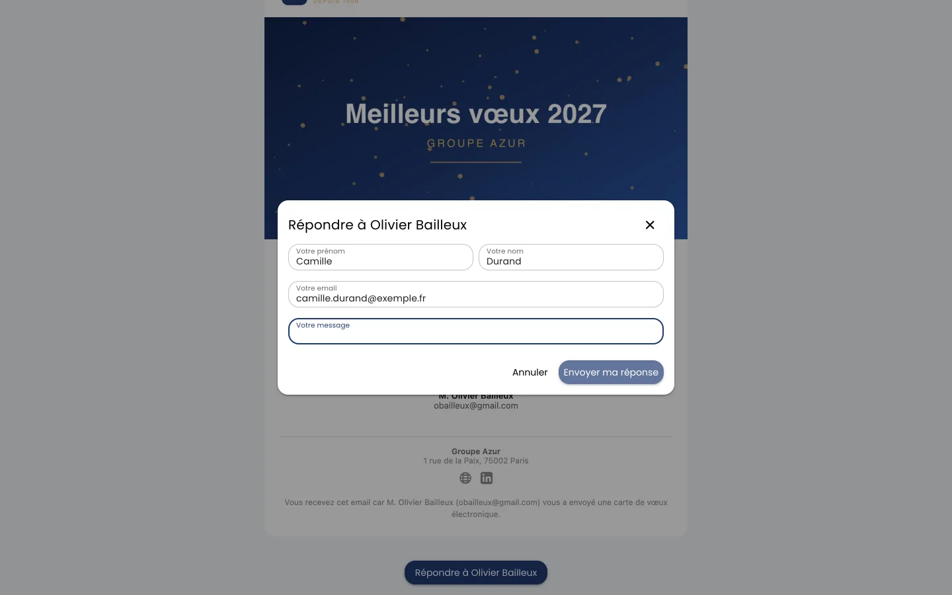Screen dimensions: 952x595
Task: Click the cropped blue logo at top
Action: [x=294, y=2]
